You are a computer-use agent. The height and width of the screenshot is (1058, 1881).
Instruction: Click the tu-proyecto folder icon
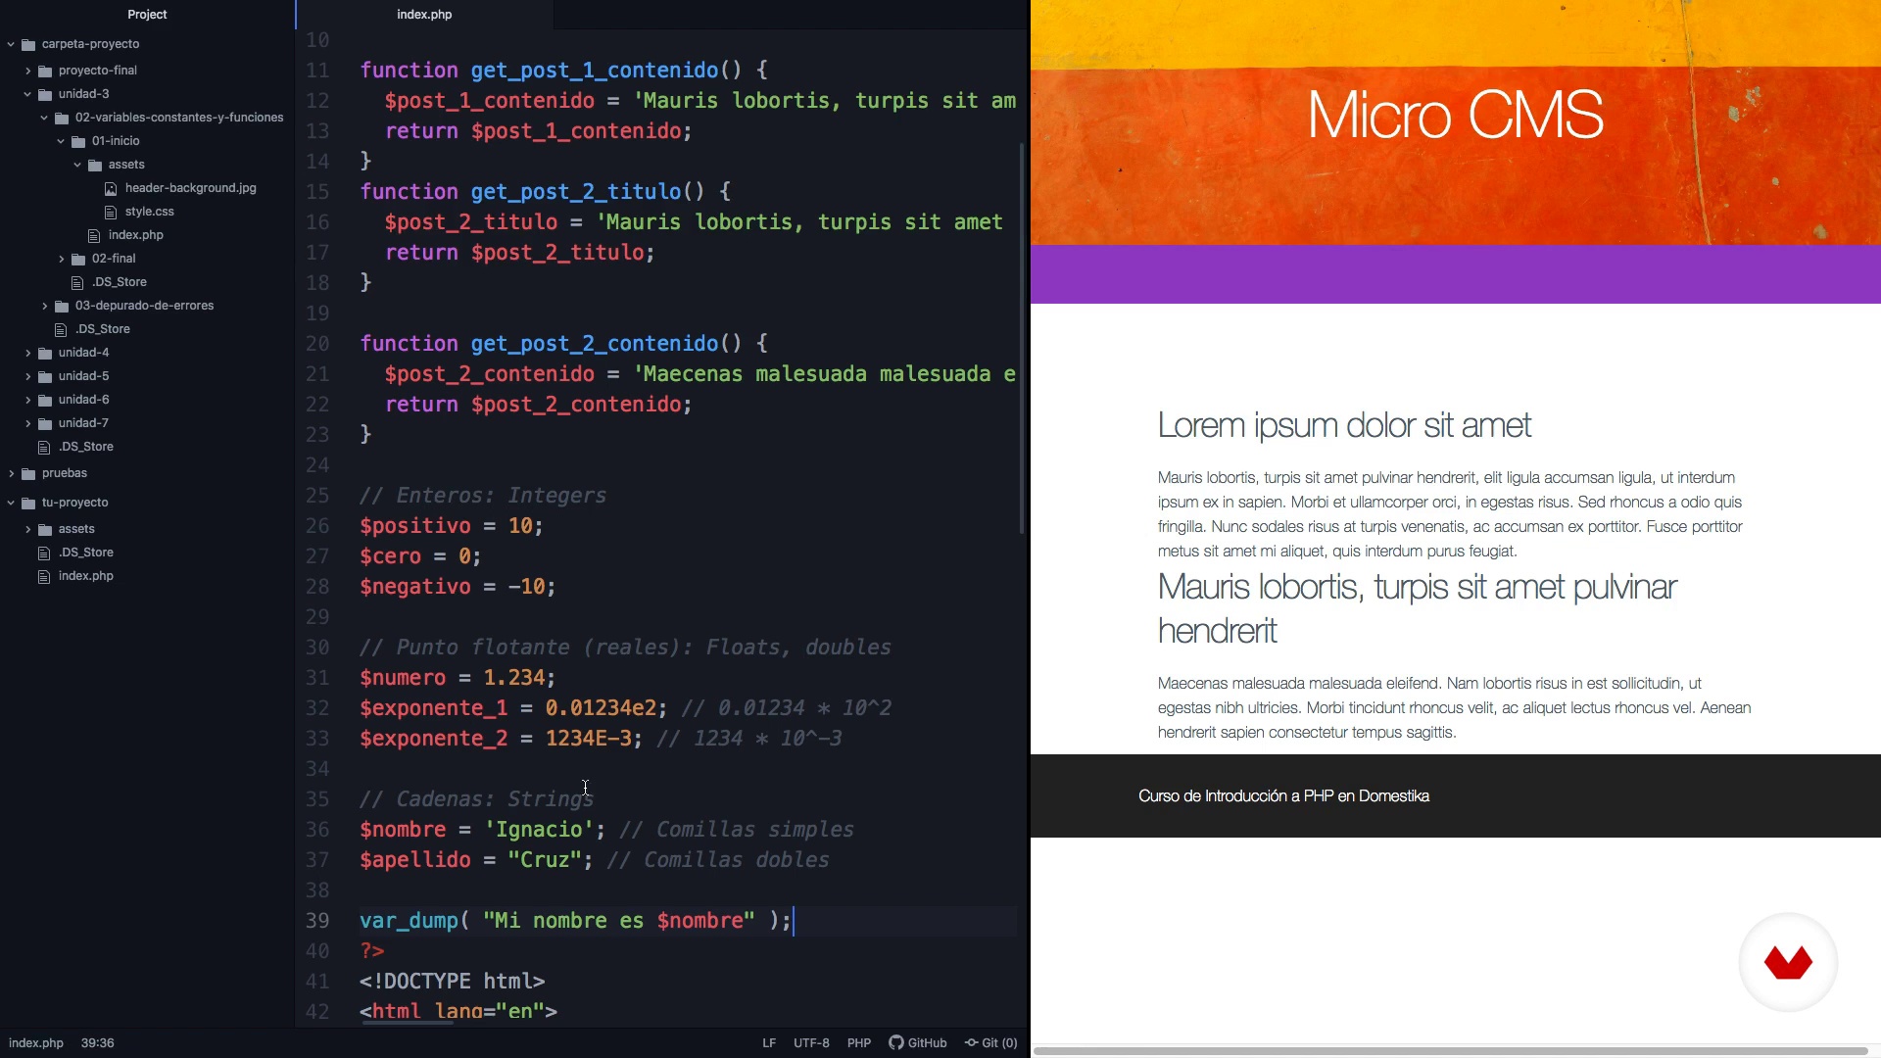point(28,503)
